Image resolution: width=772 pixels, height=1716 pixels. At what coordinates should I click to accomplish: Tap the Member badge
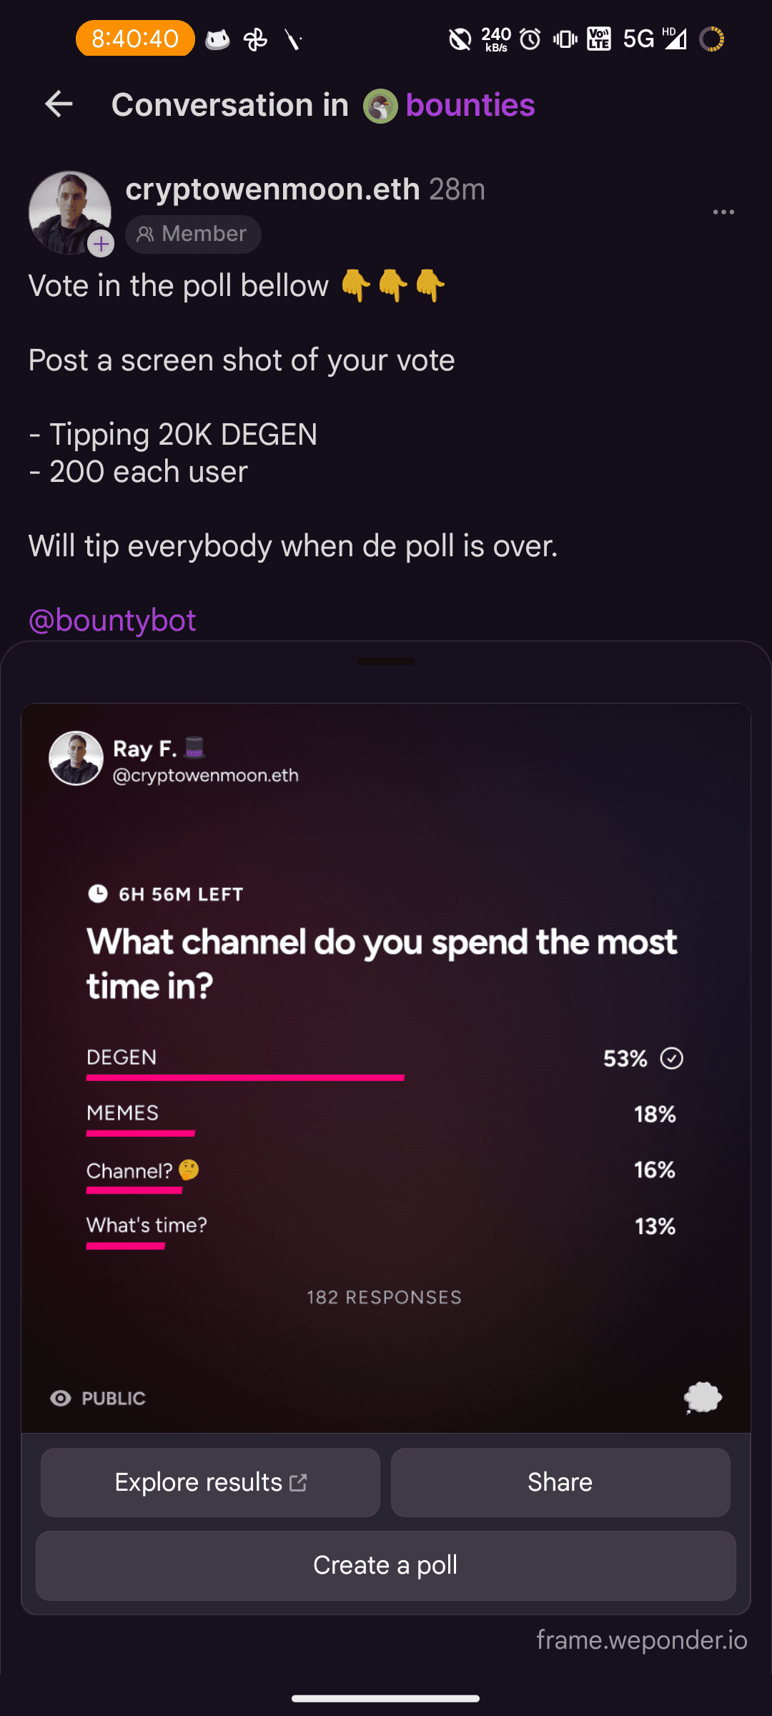pos(193,234)
